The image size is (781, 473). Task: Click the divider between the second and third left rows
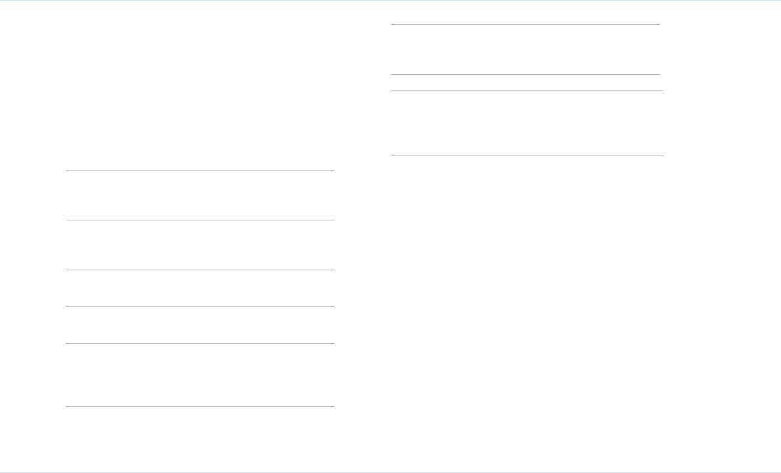200,270
